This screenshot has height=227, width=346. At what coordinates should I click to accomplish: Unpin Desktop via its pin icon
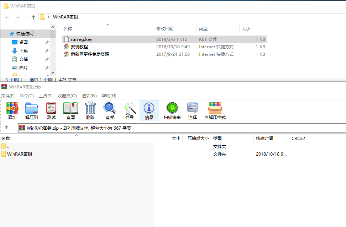pyautogui.click(x=47, y=42)
